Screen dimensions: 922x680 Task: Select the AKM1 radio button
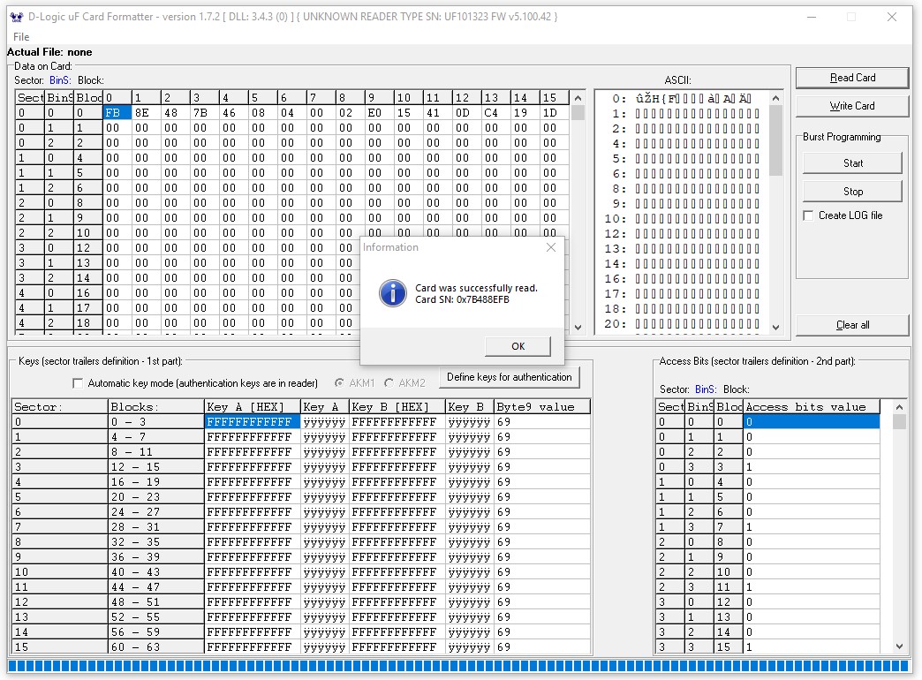coord(339,383)
